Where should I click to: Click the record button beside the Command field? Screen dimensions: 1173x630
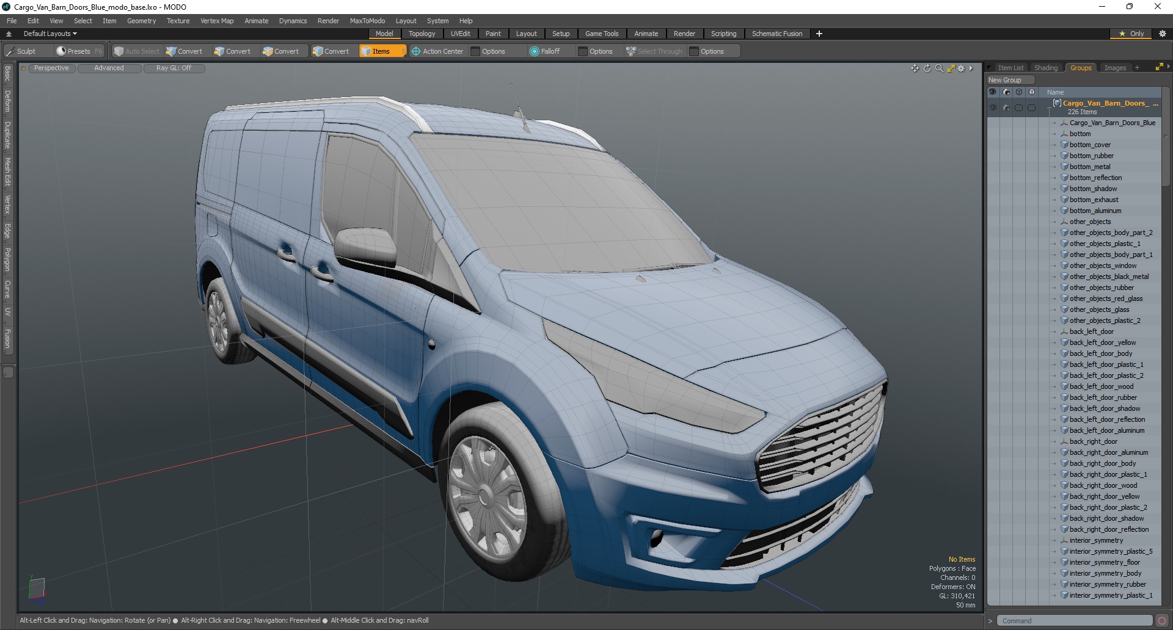(x=1161, y=621)
